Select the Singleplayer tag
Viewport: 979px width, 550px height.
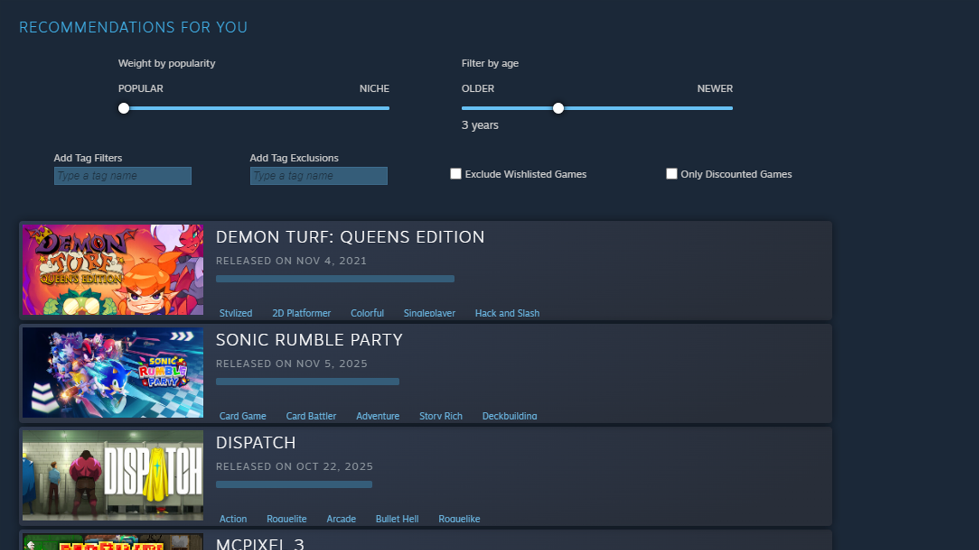[x=430, y=313]
